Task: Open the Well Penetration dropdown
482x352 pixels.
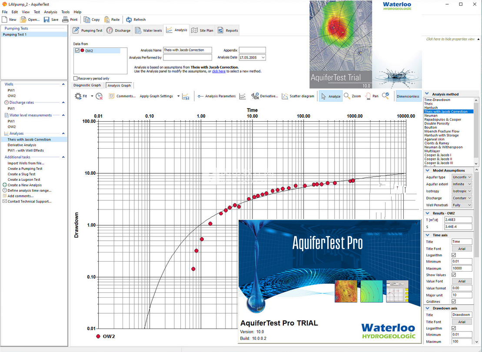Action: point(462,205)
